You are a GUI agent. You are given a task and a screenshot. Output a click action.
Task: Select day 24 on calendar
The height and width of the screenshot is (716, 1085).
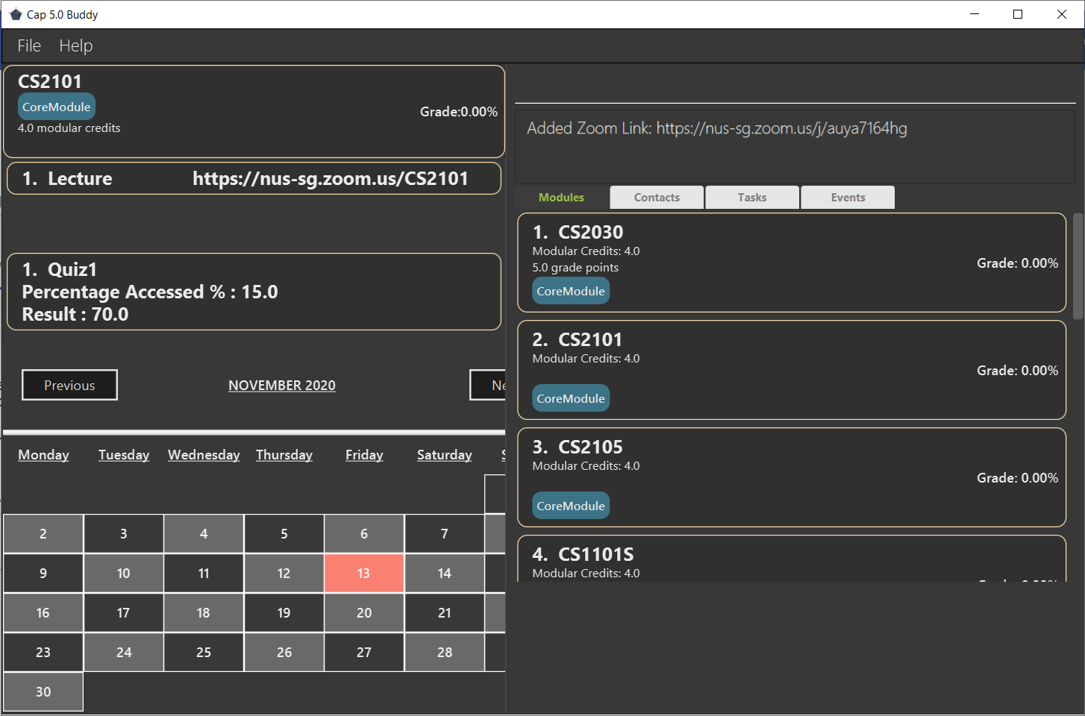pos(124,652)
